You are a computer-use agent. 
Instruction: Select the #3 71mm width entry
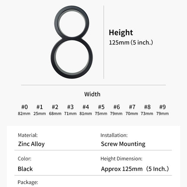point(70,110)
